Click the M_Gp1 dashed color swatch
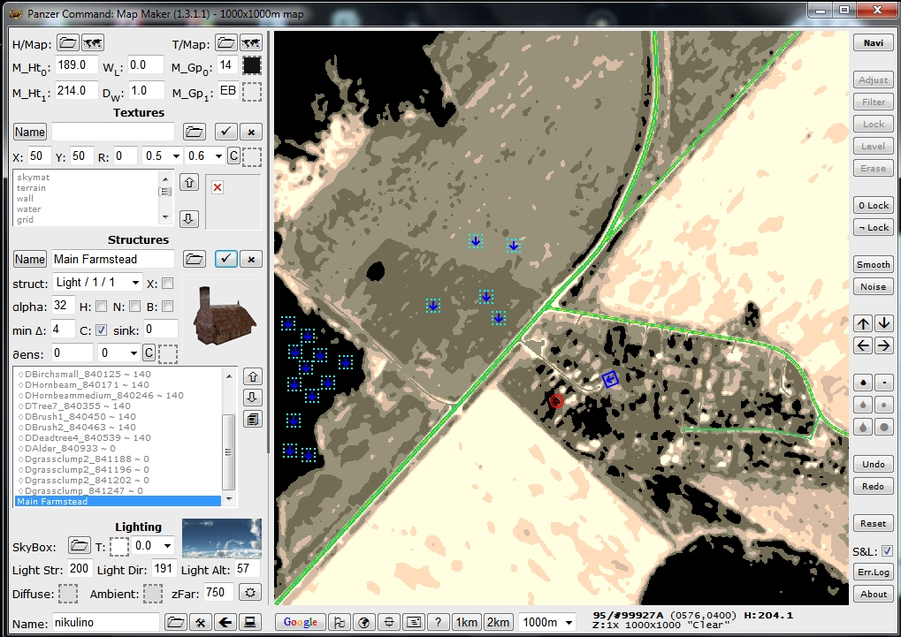Screen dimensions: 901x637 click(252, 92)
